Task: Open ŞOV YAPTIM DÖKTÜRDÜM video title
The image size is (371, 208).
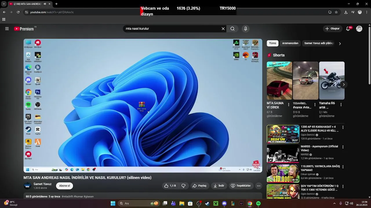Action: click(x=319, y=188)
